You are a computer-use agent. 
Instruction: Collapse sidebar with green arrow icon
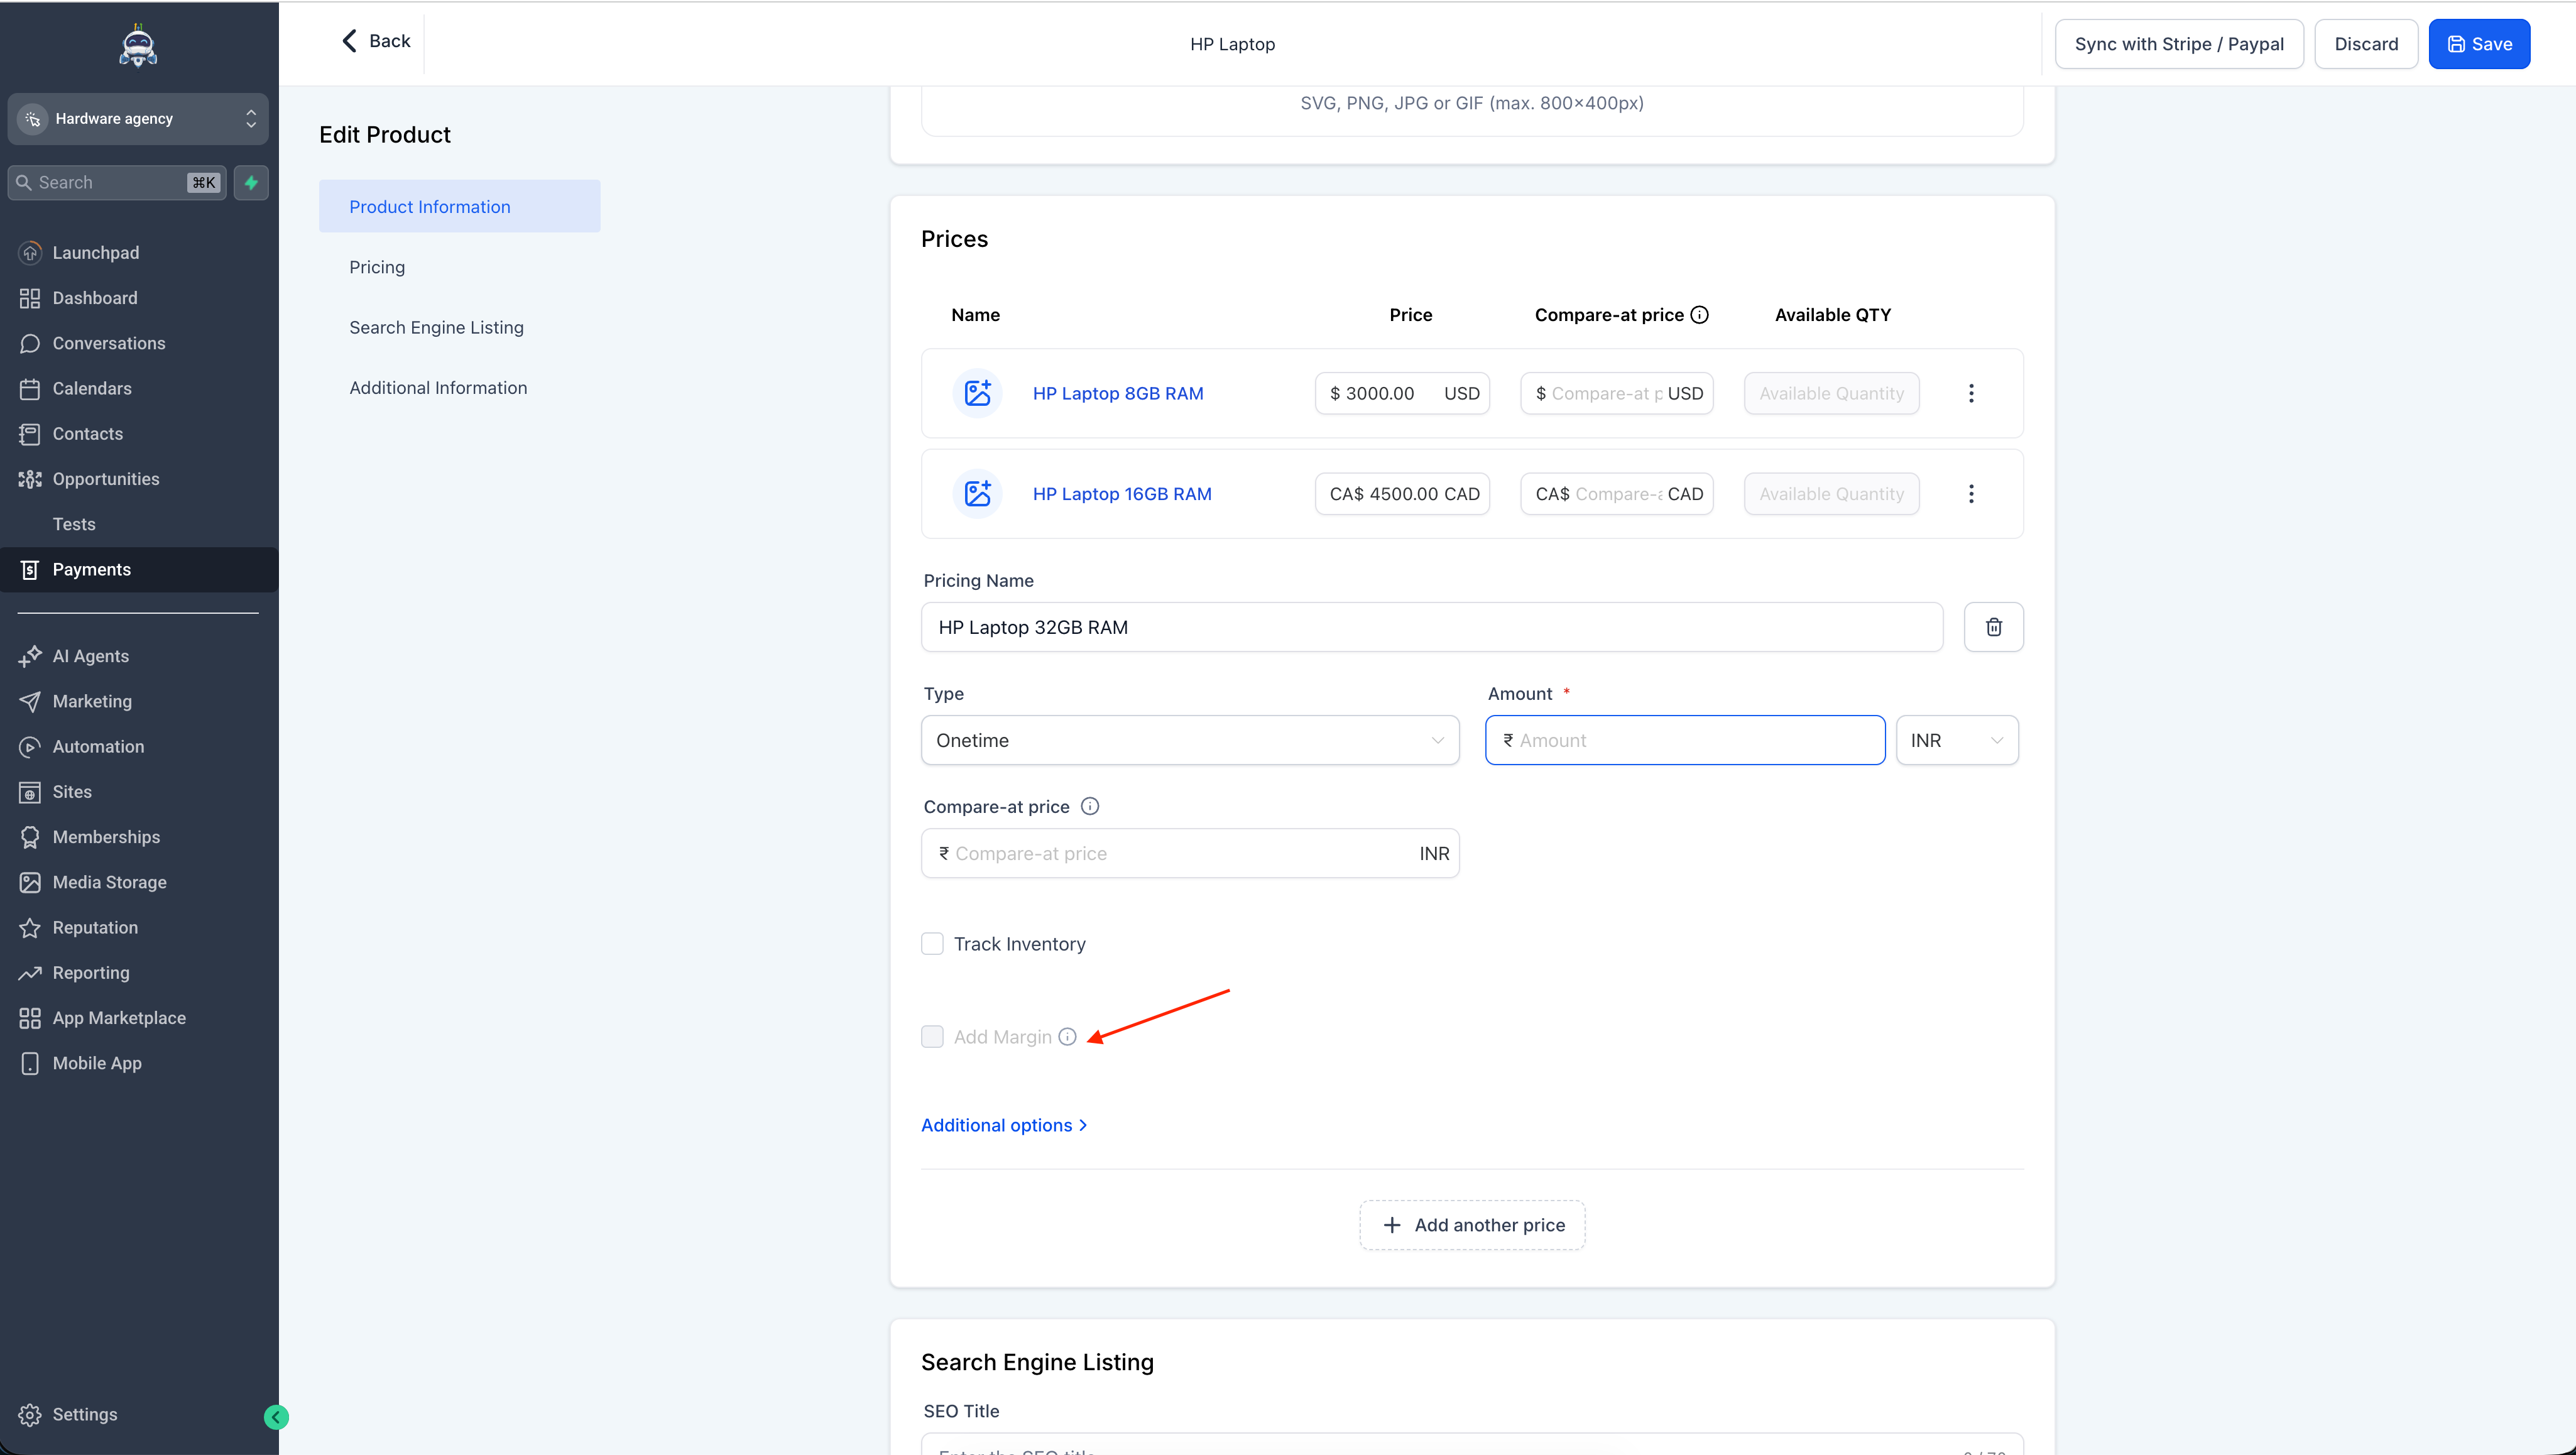coord(276,1416)
